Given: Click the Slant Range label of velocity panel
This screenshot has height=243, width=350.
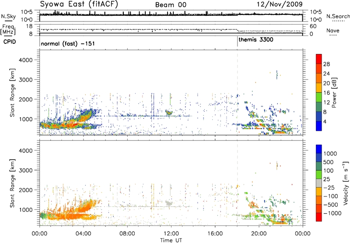Looking at the screenshot, I should coord(13,183).
